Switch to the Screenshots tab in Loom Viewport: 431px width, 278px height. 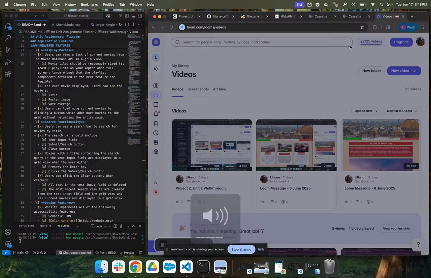[198, 89]
